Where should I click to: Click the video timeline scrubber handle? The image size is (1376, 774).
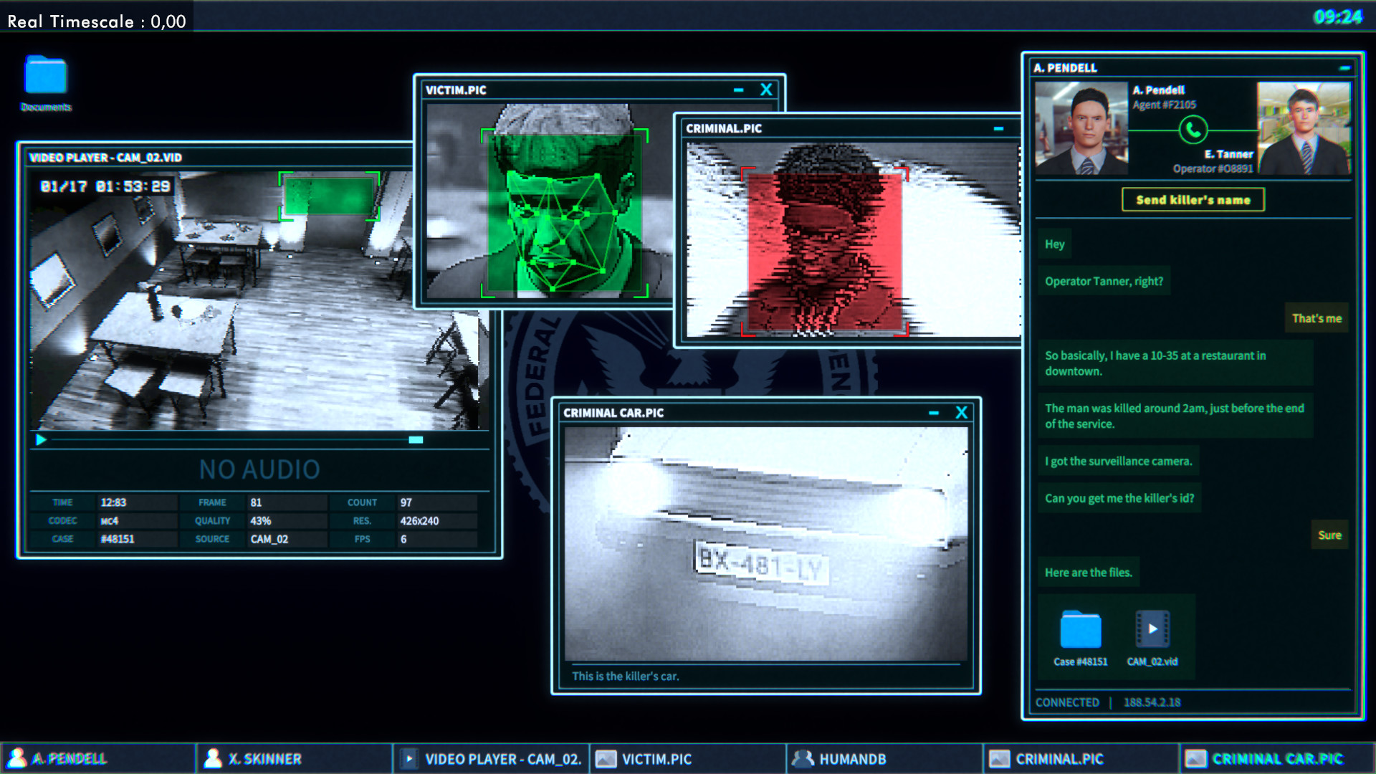[x=416, y=440]
